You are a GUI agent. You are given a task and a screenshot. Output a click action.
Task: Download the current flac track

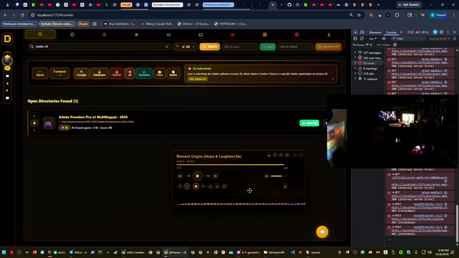pos(217,186)
